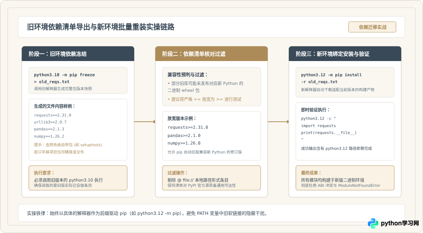
Task: Click the python3.12 -c " line
Action: click(x=318, y=118)
